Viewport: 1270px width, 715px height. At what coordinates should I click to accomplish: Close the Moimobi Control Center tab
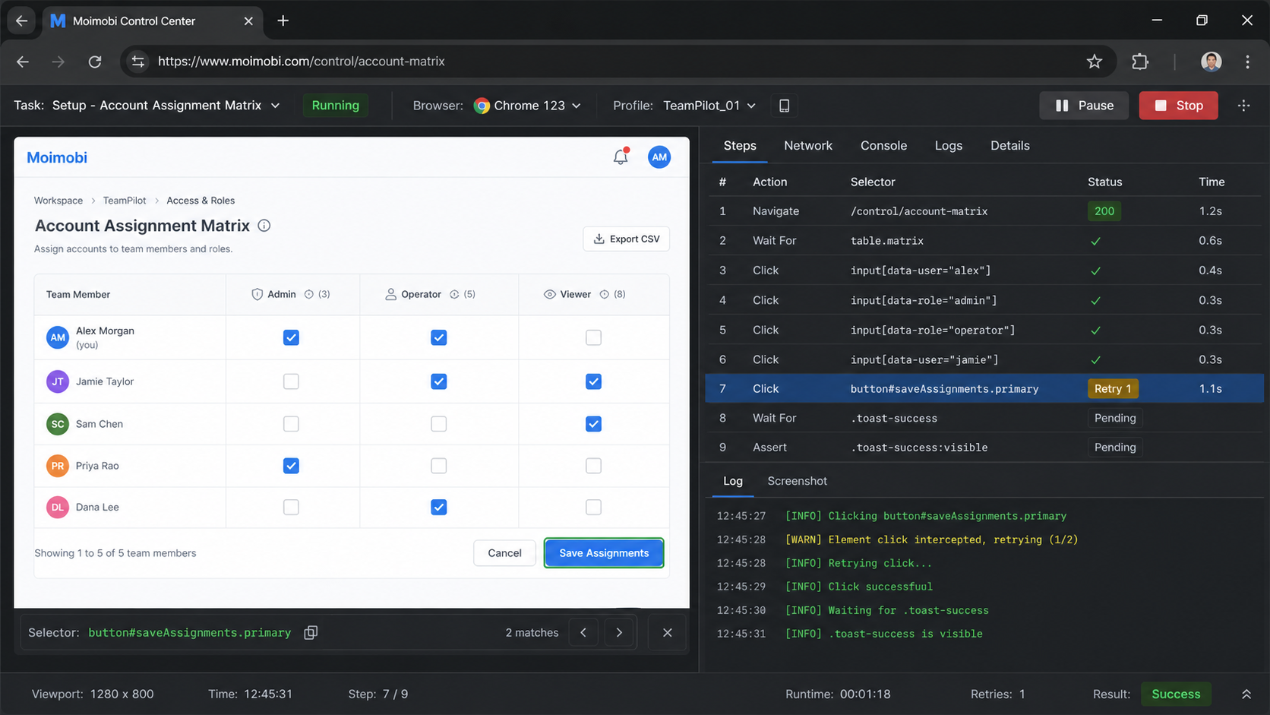click(x=248, y=21)
